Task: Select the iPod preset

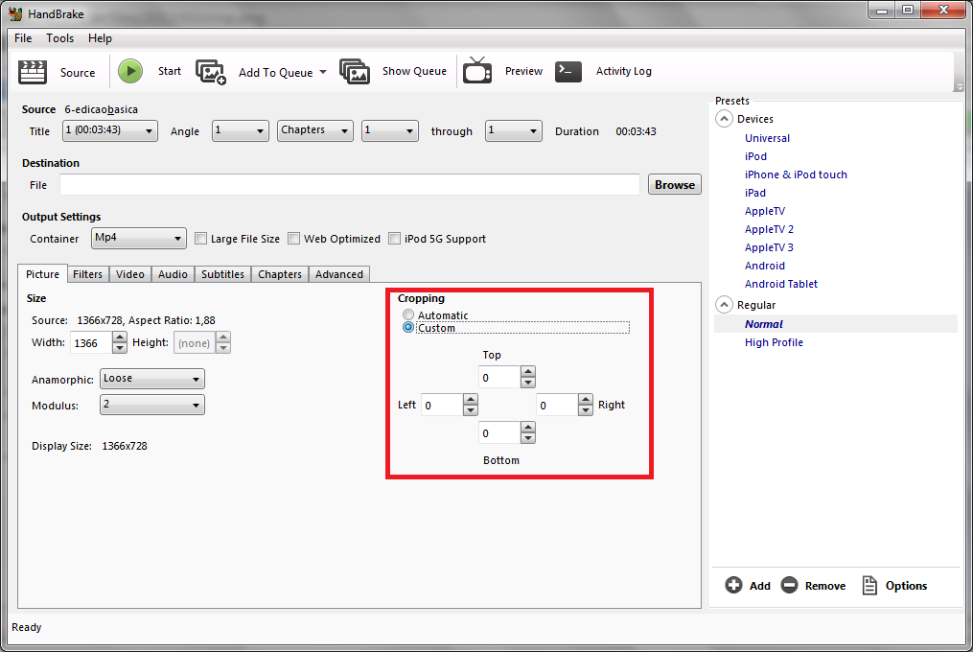Action: 755,156
